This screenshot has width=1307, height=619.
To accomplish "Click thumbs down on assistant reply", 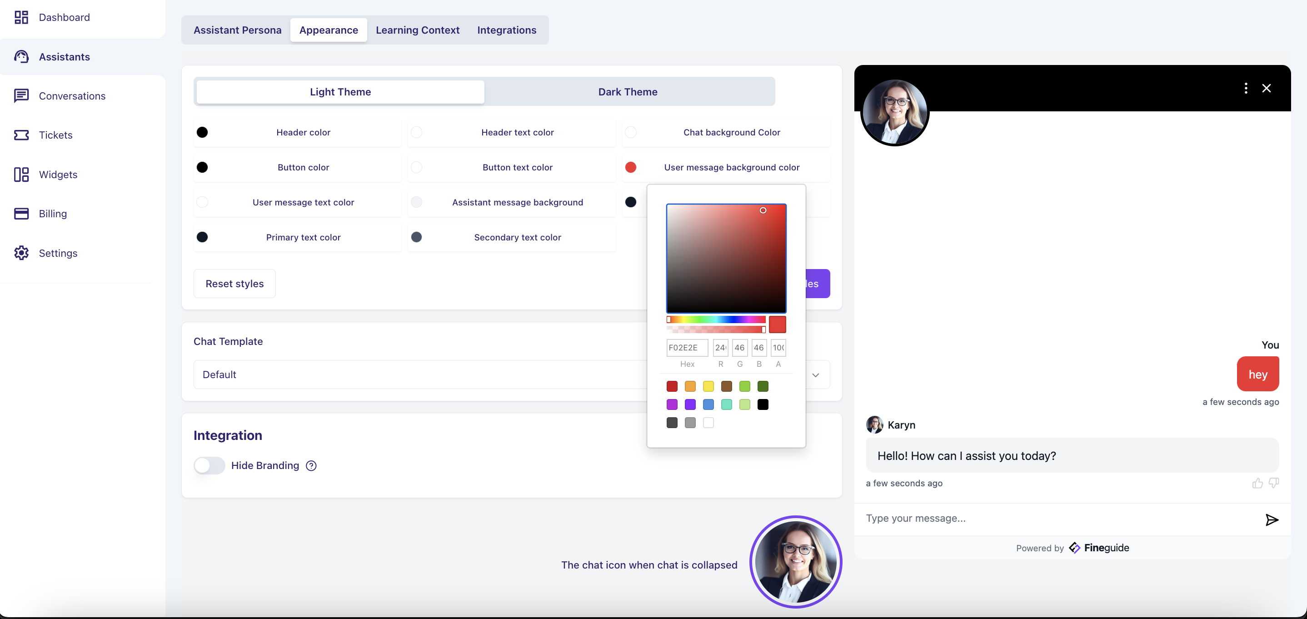I will 1273,483.
